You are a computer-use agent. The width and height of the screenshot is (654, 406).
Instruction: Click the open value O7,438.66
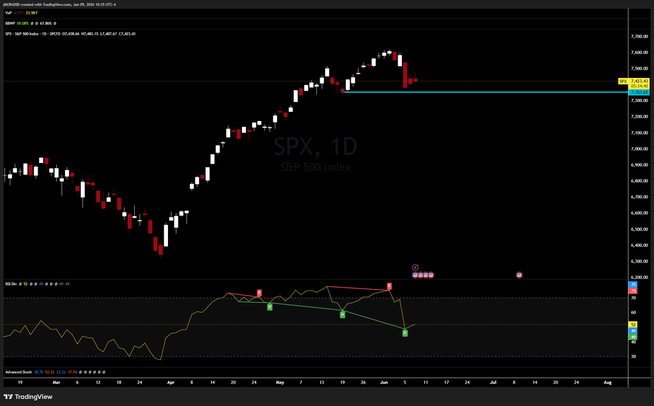[71, 34]
